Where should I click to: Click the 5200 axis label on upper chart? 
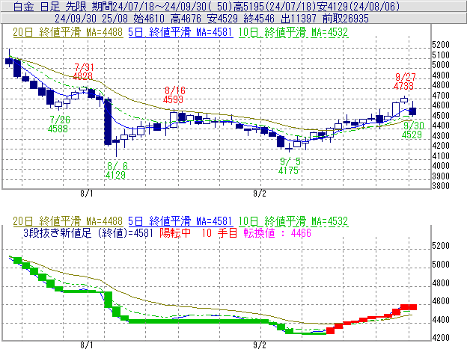(441, 45)
